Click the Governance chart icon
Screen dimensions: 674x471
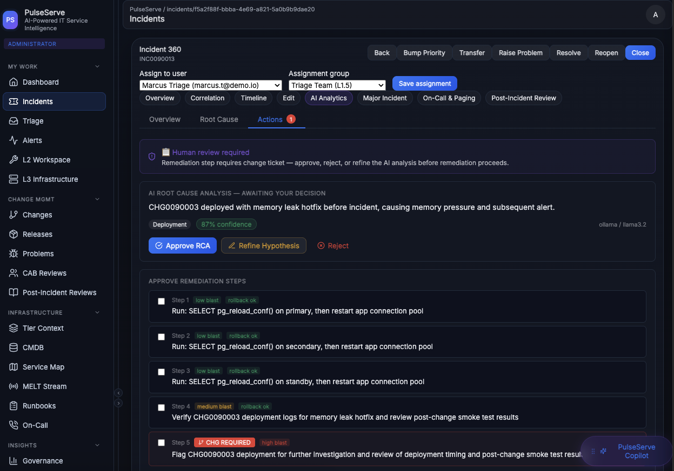(14, 461)
